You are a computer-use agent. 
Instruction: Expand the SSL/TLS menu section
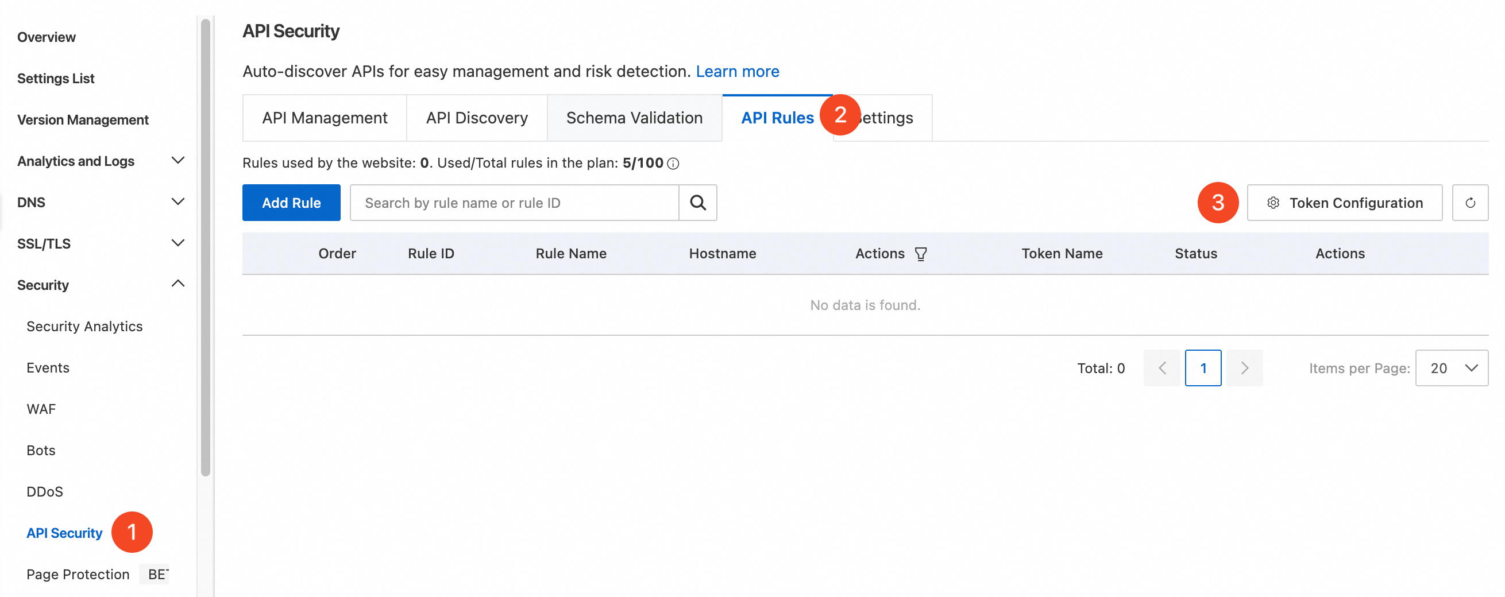pyautogui.click(x=177, y=243)
